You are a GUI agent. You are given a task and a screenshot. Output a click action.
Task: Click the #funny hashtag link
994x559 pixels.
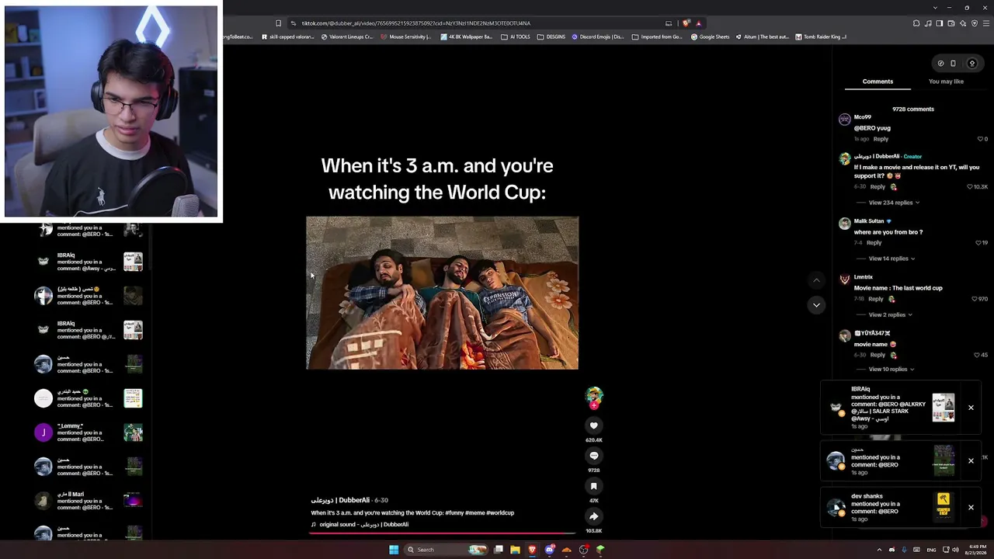click(456, 513)
